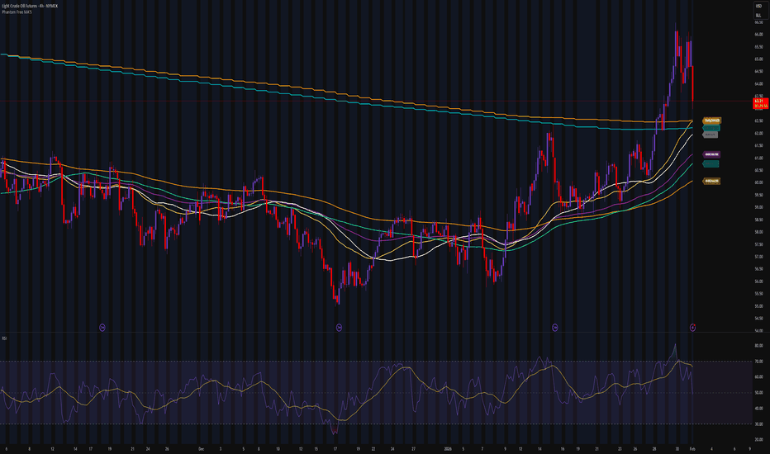This screenshot has height=454, width=770.
Task: Click the Dec label on time axis
Action: click(201, 448)
